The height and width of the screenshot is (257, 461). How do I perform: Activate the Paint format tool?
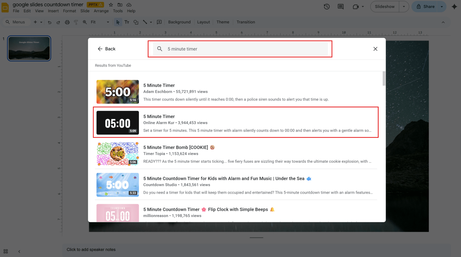tap(76, 22)
